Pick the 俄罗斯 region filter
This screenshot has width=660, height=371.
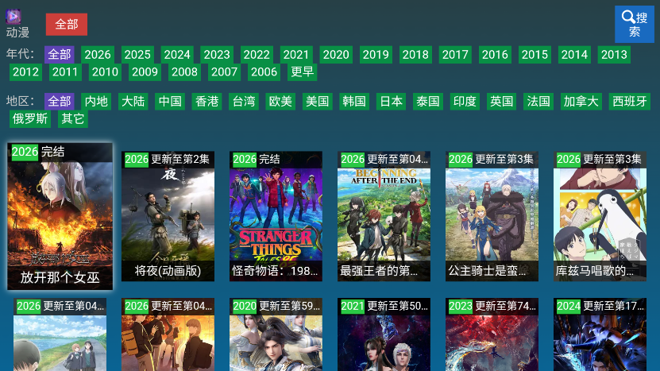pyautogui.click(x=30, y=119)
